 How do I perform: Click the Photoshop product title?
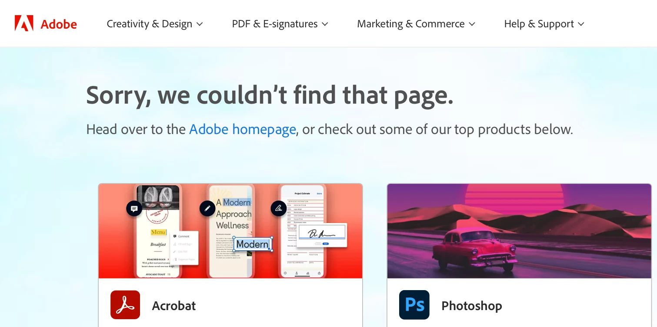472,306
